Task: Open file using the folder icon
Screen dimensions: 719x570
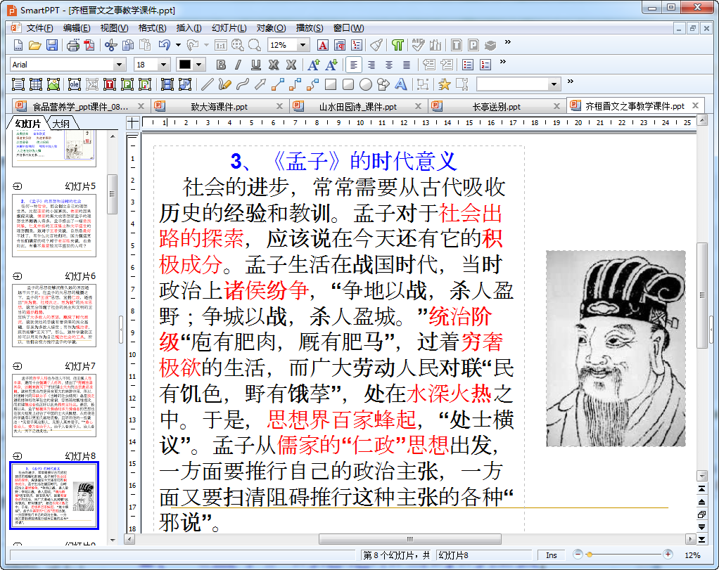Action: pos(34,46)
